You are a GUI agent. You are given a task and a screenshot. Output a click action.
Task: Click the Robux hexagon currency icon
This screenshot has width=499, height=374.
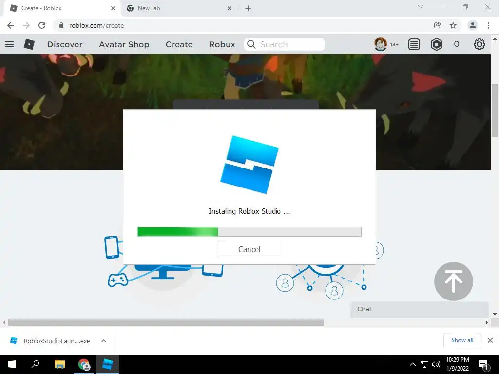tap(436, 44)
